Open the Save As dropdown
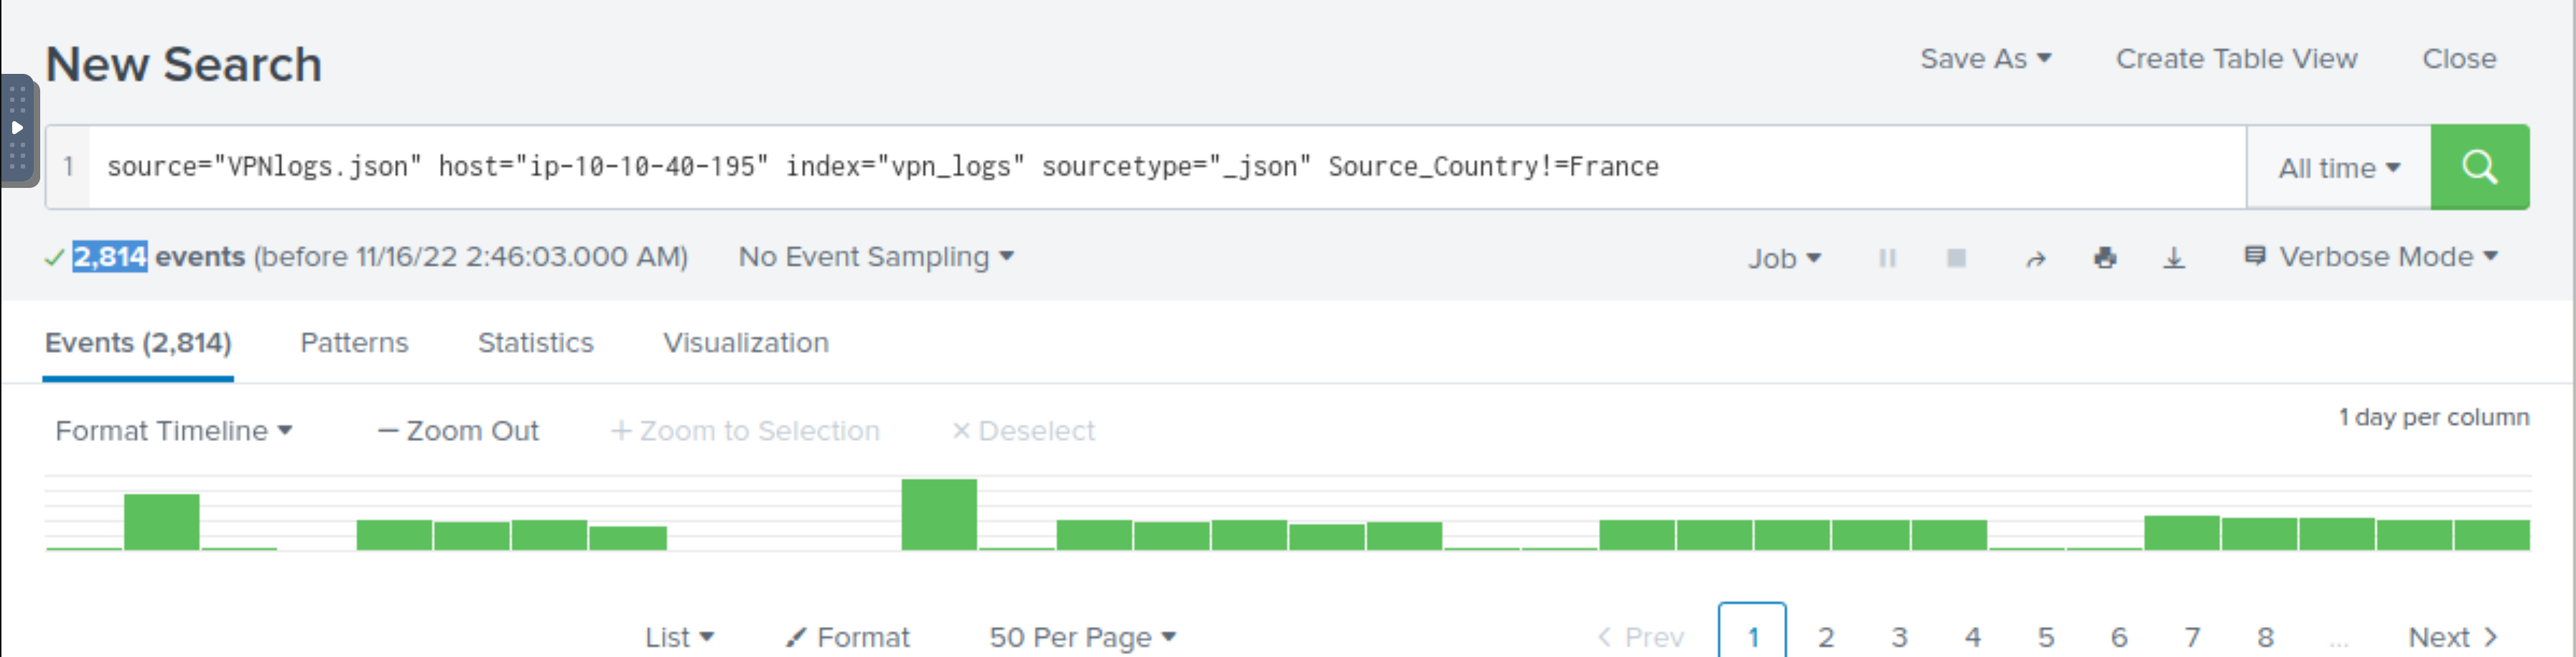This screenshot has width=2576, height=657. tap(1985, 59)
